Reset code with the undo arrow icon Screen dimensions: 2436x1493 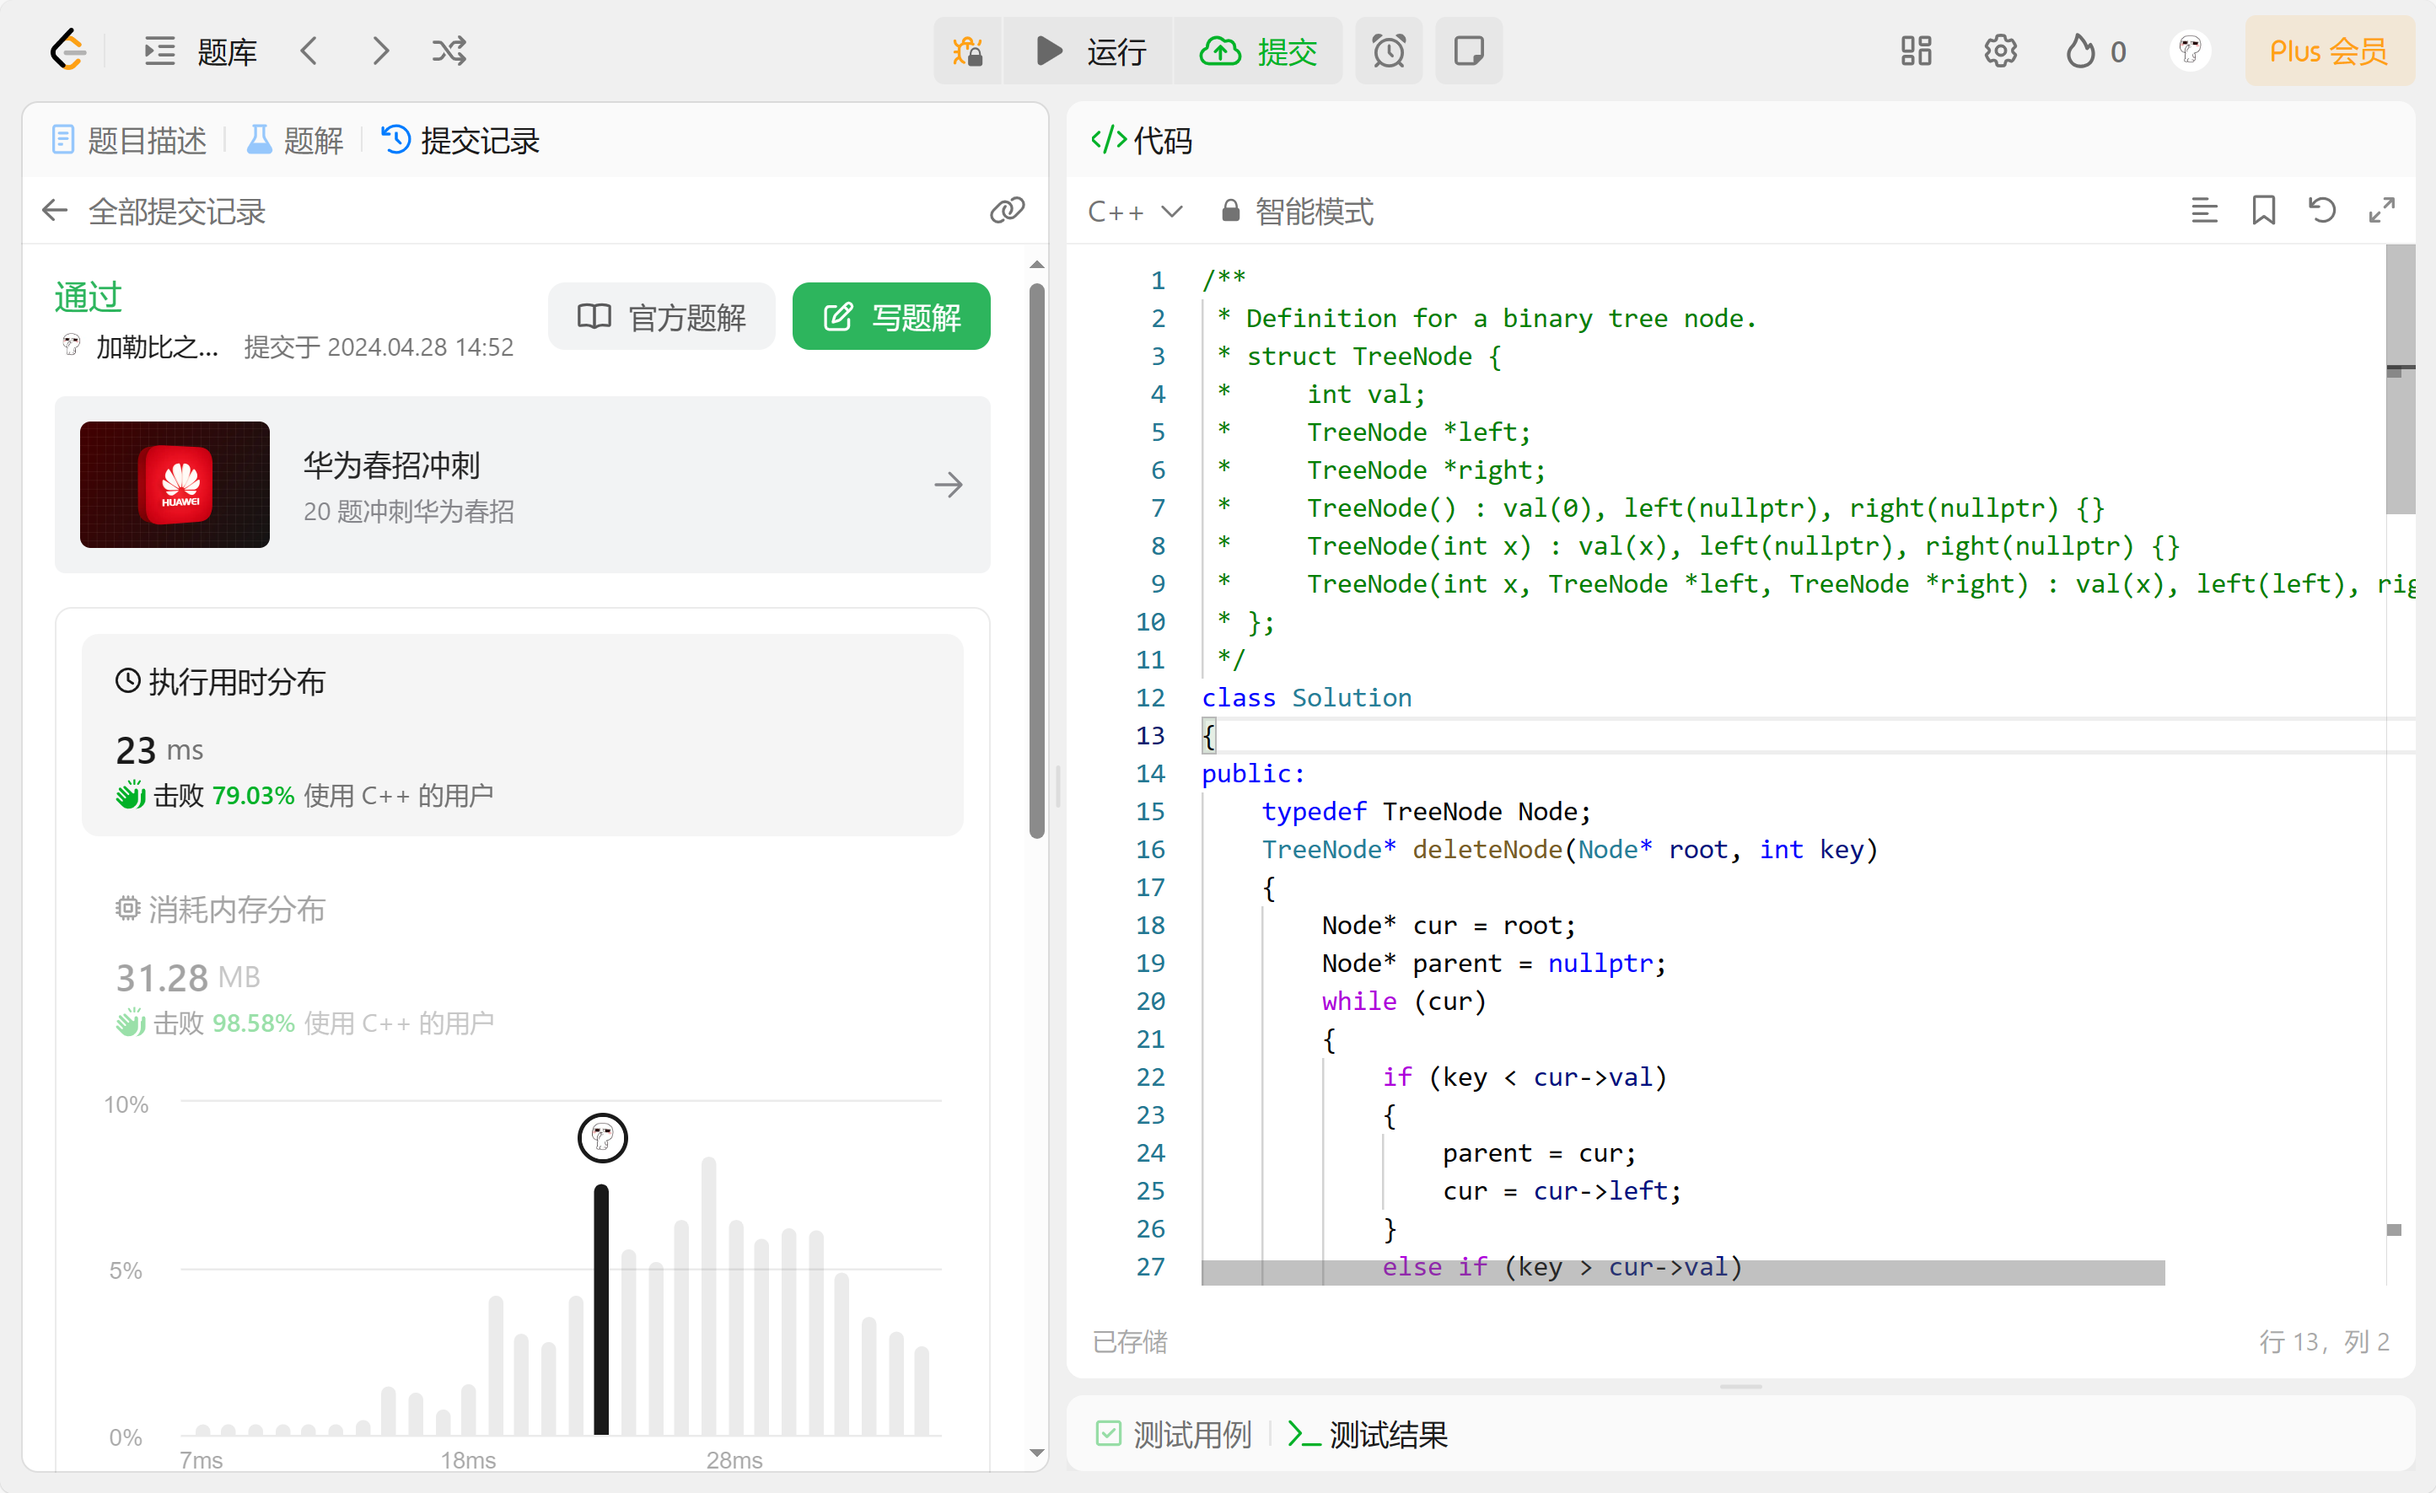[2321, 211]
